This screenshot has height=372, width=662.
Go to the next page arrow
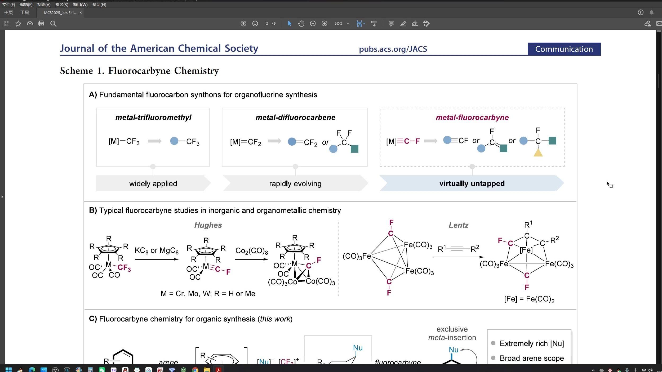click(255, 24)
